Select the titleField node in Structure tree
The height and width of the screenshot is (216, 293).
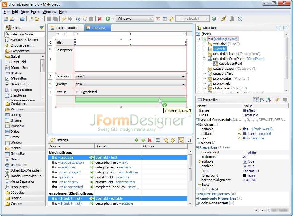220,49
